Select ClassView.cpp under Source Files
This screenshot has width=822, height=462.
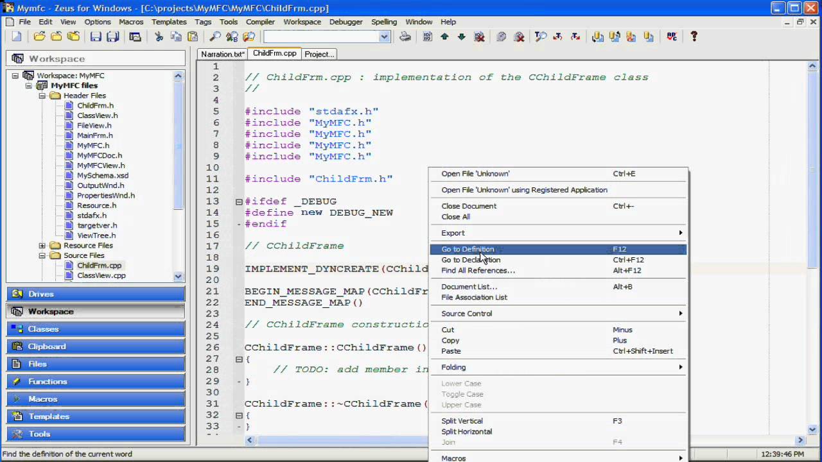[101, 275]
